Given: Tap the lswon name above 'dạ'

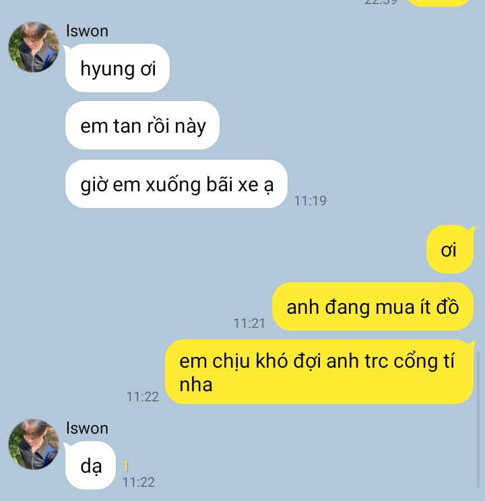Looking at the screenshot, I should pos(87,428).
